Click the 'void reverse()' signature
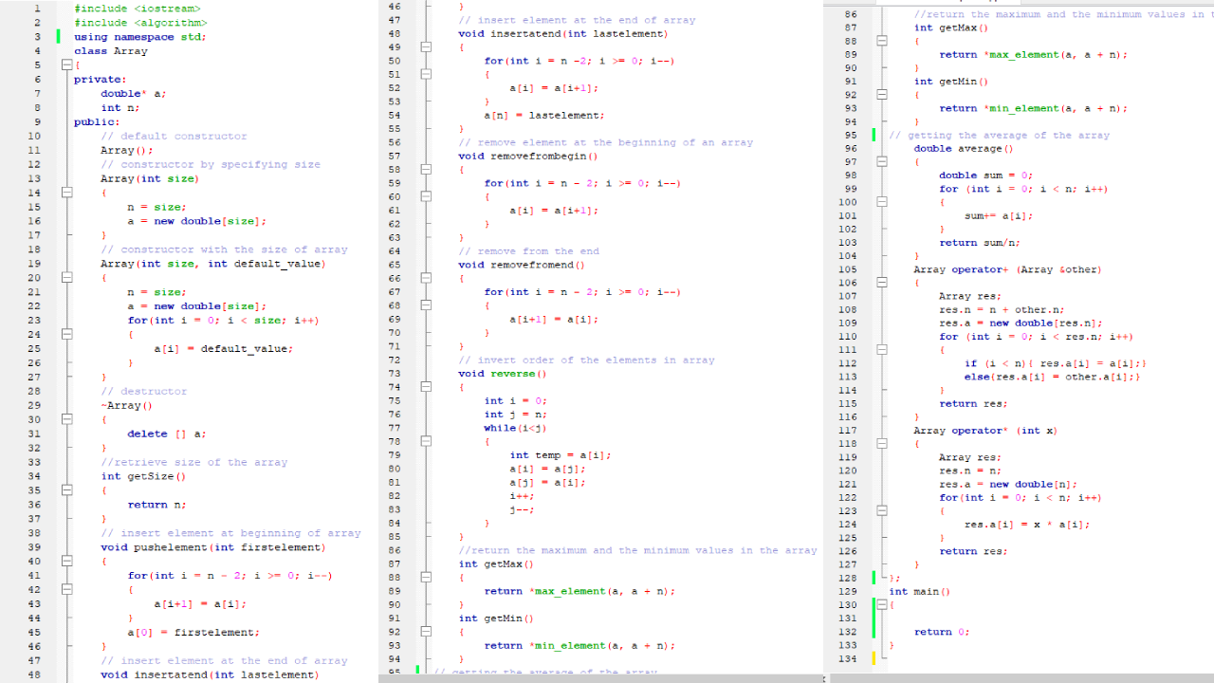 (x=502, y=374)
